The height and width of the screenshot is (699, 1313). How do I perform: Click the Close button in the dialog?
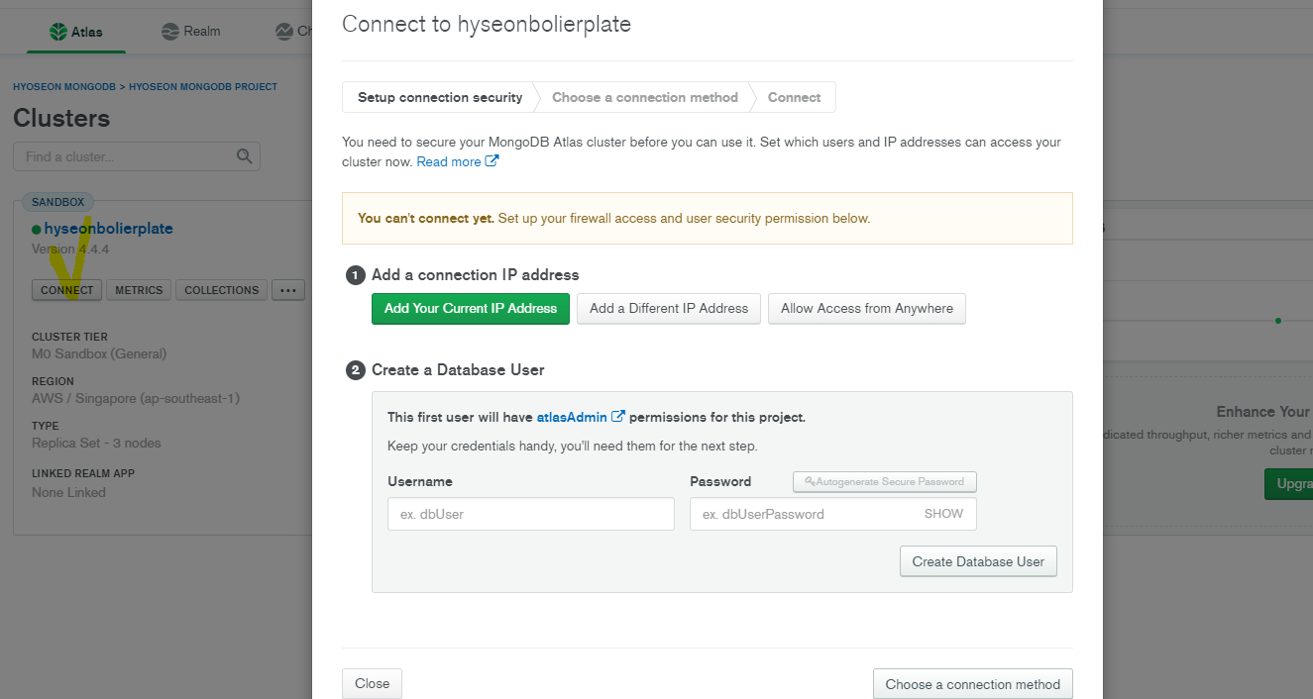click(x=372, y=683)
